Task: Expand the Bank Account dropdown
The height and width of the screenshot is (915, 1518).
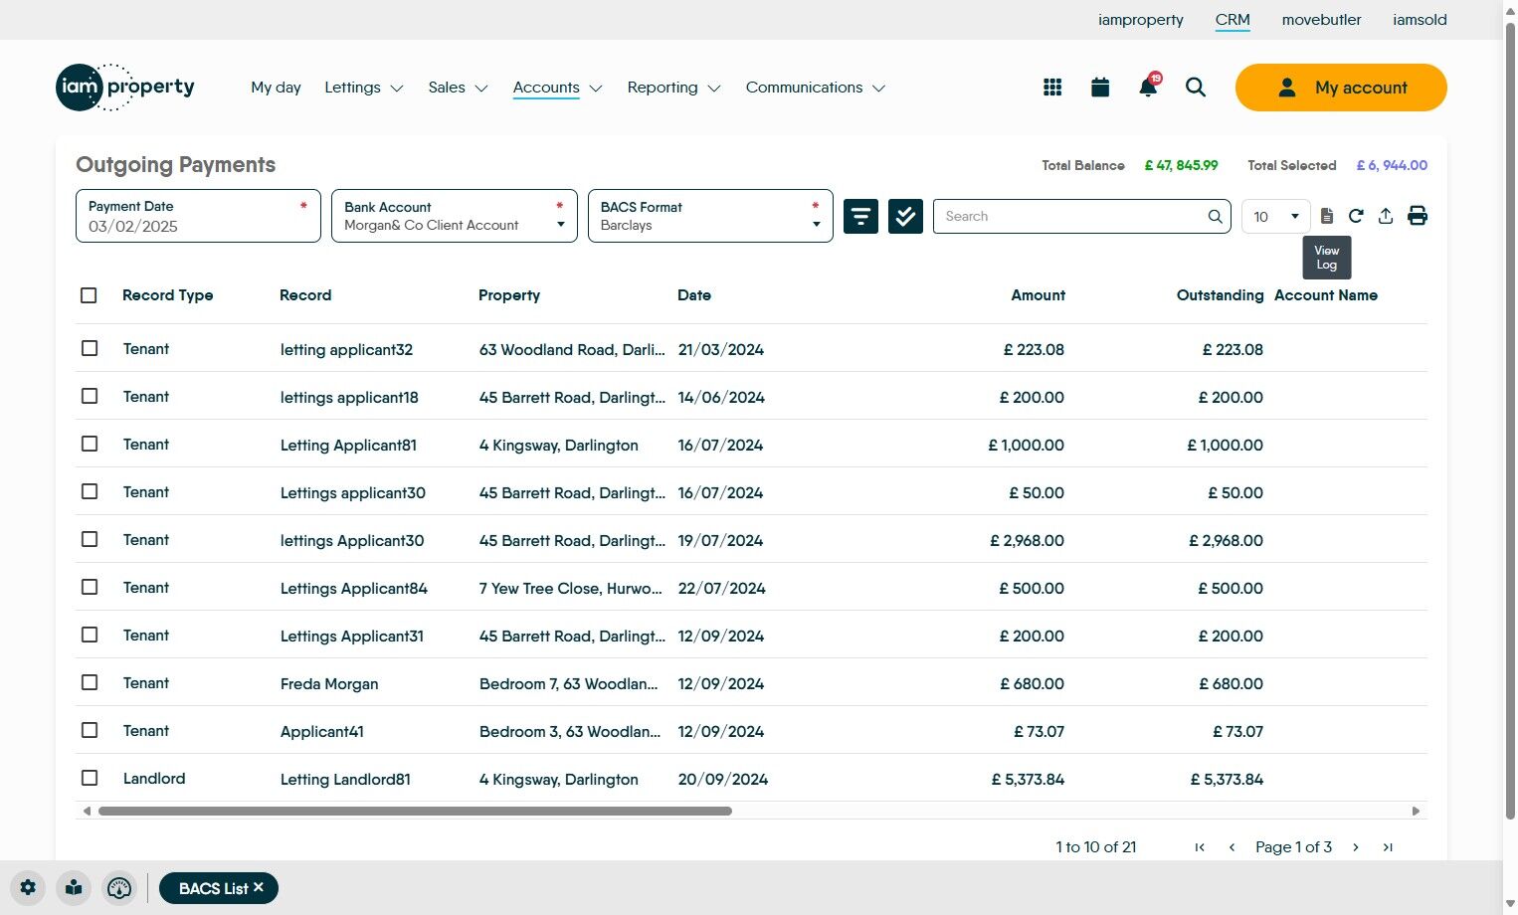Action: coord(454,216)
